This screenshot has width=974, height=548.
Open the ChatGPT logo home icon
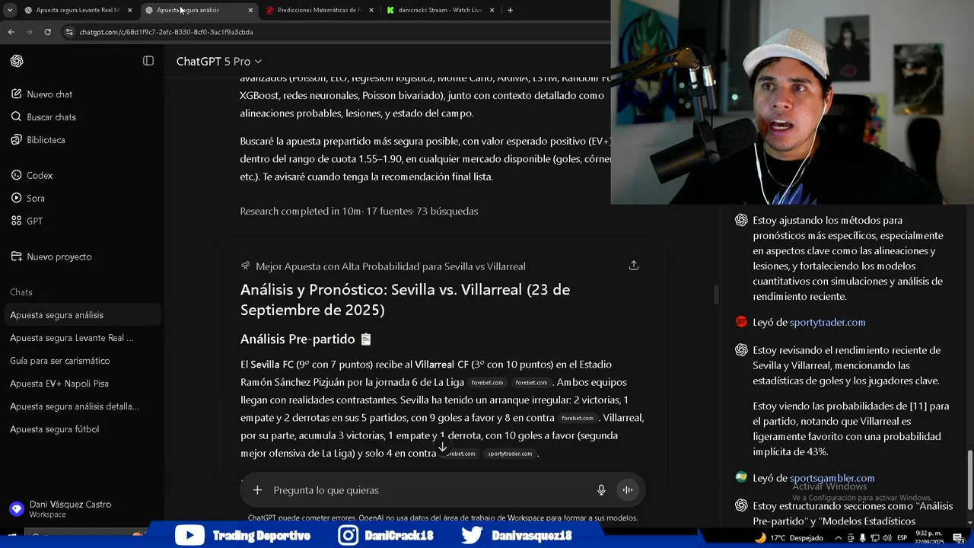[17, 61]
